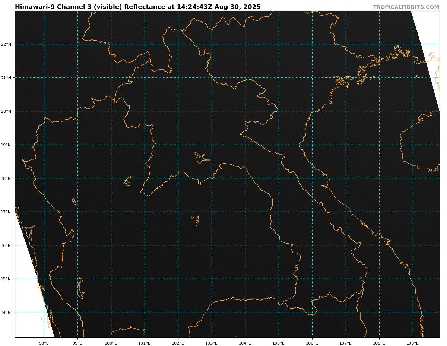Click the 21°N latitude label

click(7, 78)
